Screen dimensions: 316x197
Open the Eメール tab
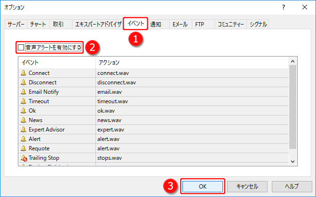pyautogui.click(x=180, y=25)
